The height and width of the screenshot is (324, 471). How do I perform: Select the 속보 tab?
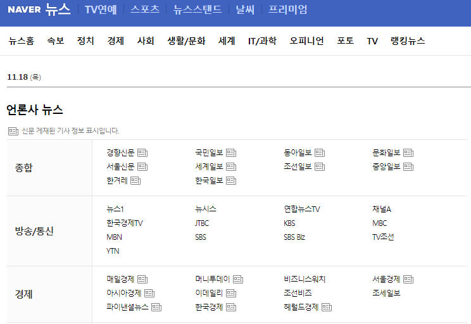click(x=56, y=41)
